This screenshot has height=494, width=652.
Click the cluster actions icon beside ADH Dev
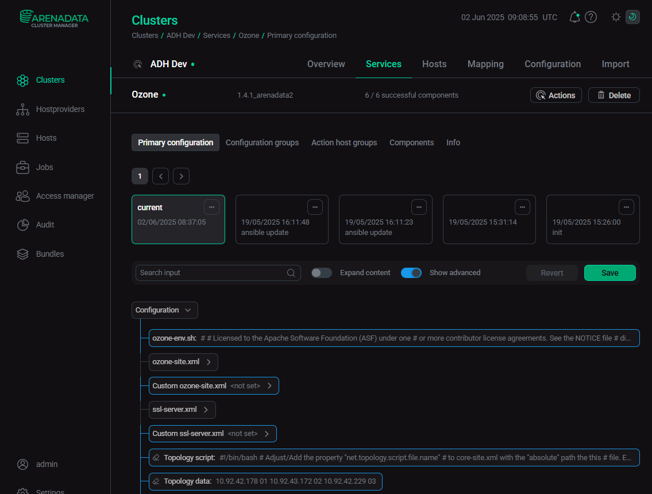point(138,64)
